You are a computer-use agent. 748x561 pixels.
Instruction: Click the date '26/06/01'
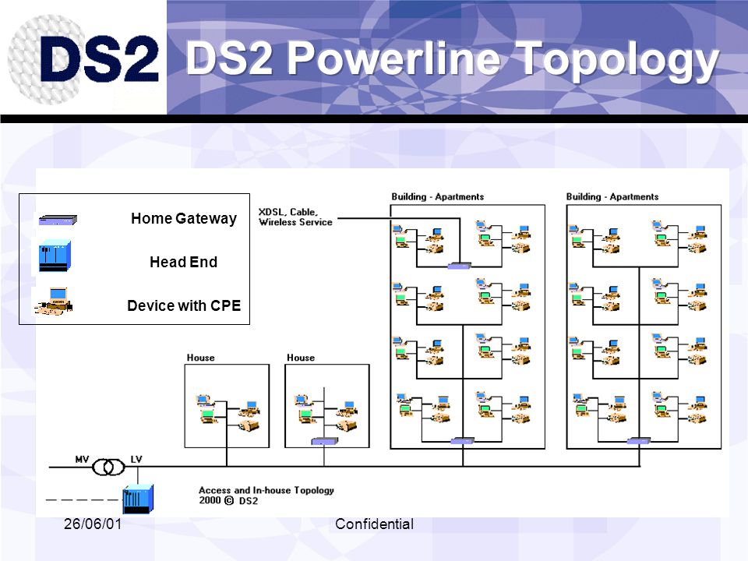(93, 524)
